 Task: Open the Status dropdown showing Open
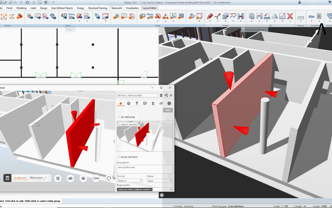point(159,181)
